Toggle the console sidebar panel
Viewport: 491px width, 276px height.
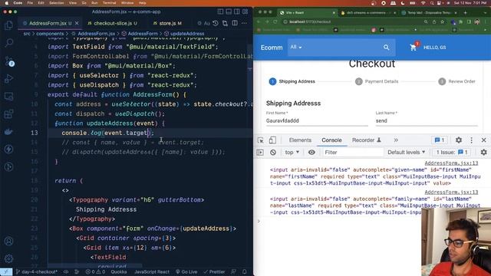(260, 153)
